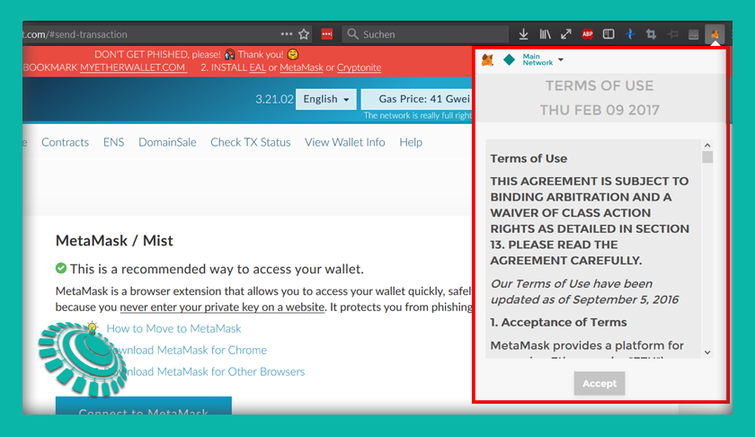Click the terms scrollbar down arrow

[x=707, y=352]
